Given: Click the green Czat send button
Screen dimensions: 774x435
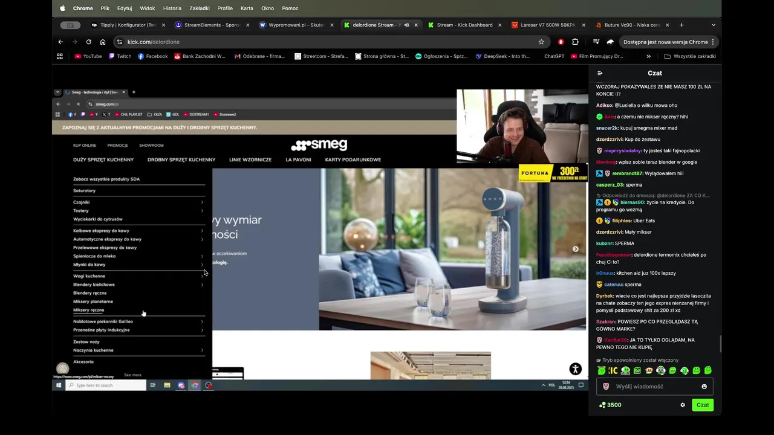Looking at the screenshot, I should [x=703, y=405].
